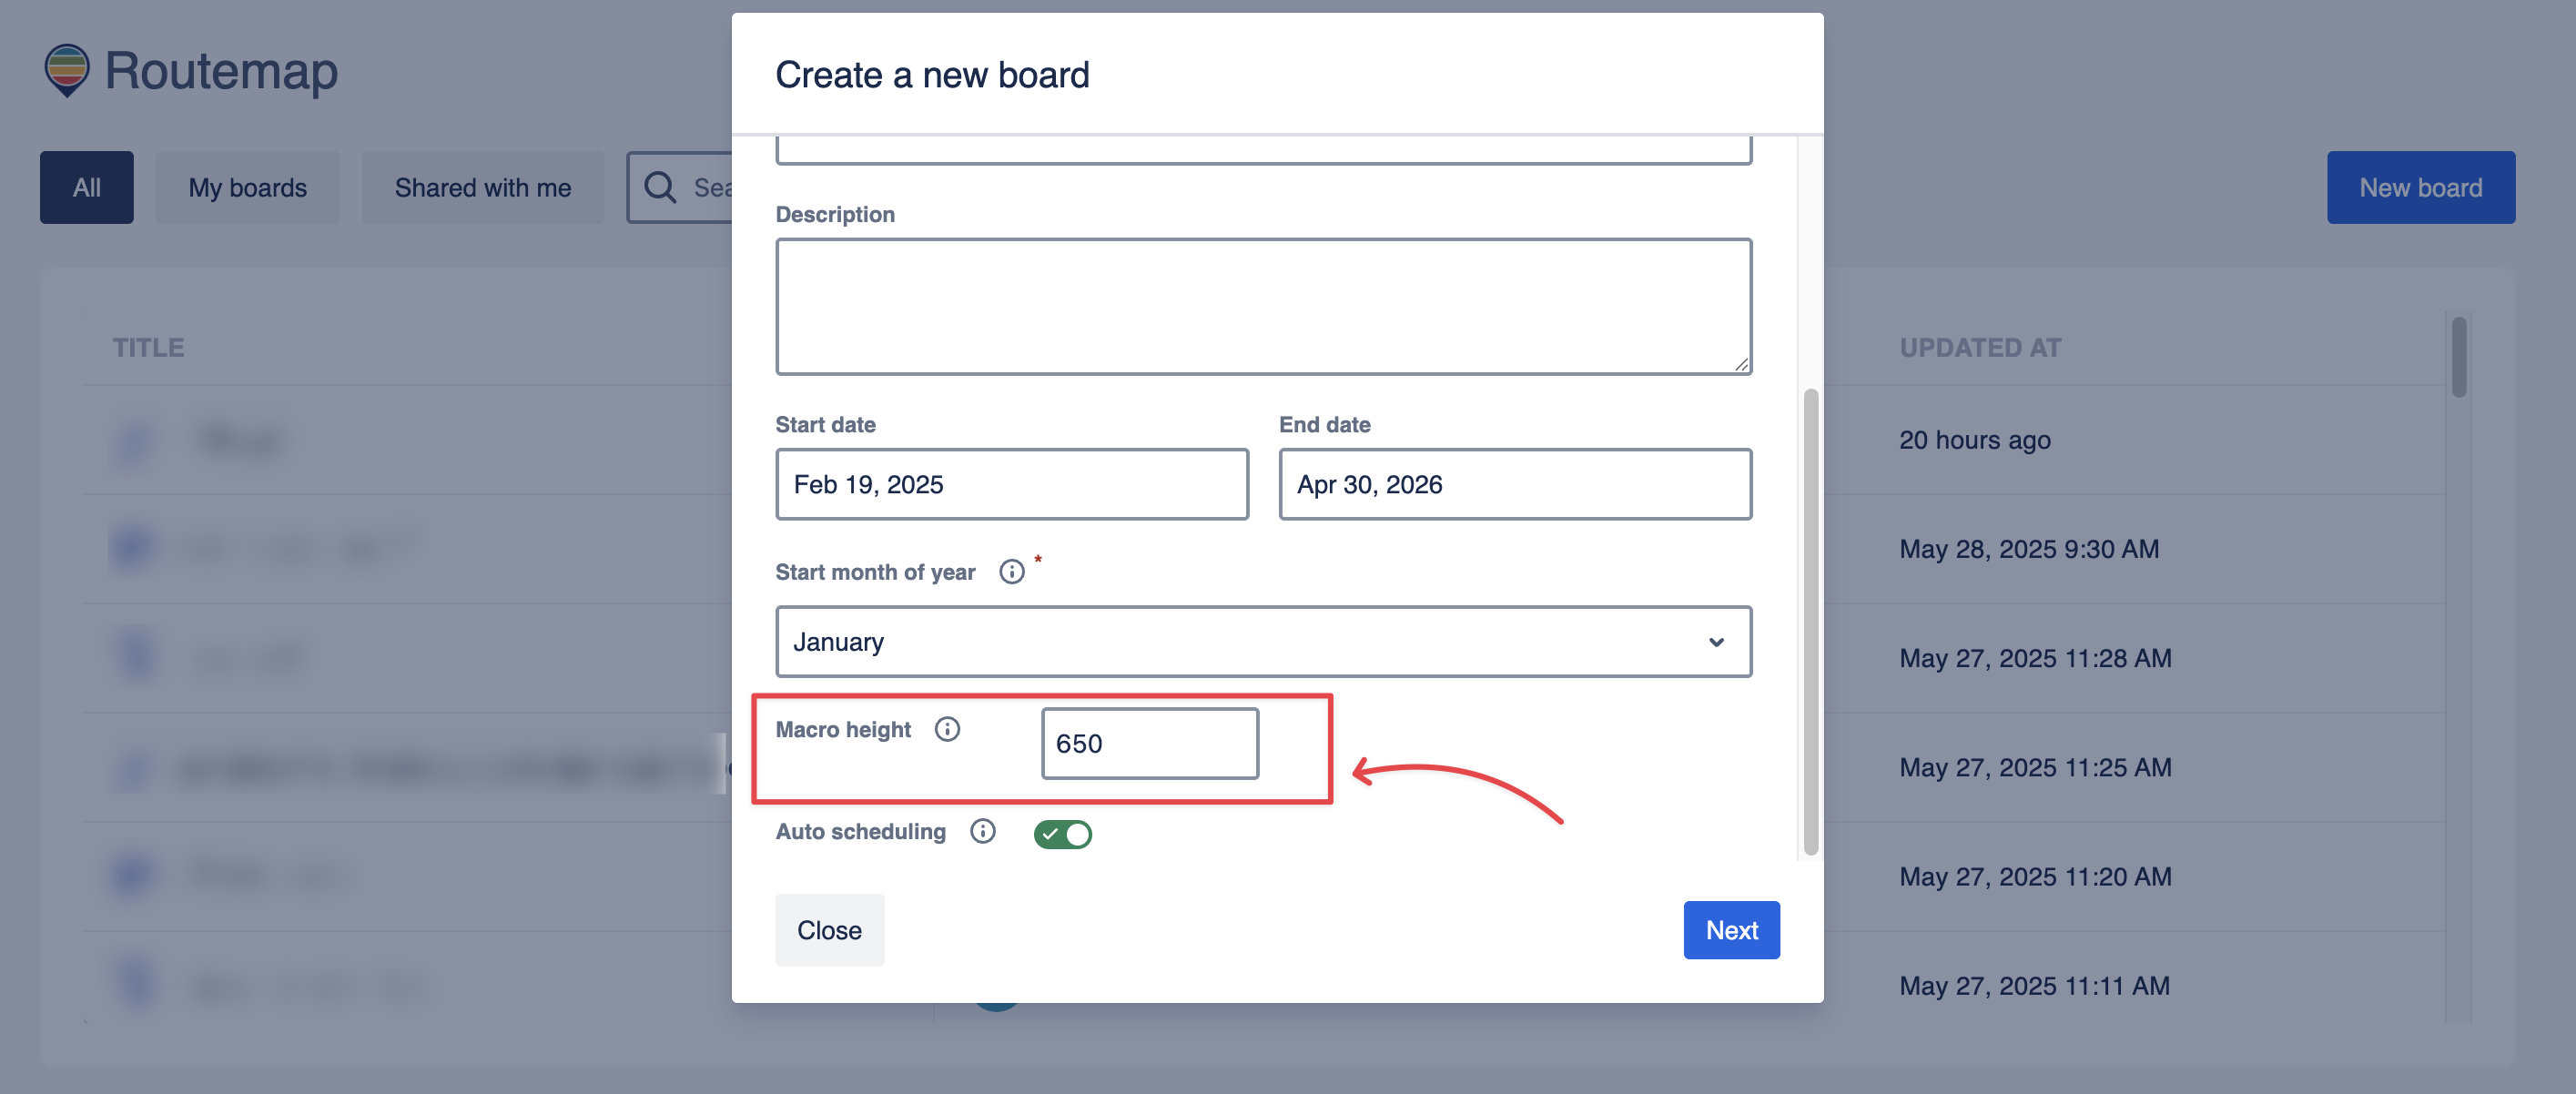Image resolution: width=2576 pixels, height=1094 pixels.
Task: Click info icon beside Start month of year
Action: [1011, 571]
